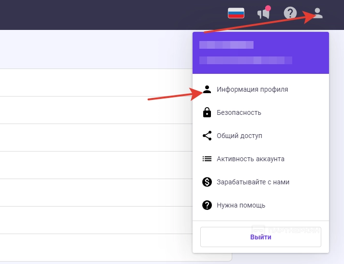The width and height of the screenshot is (344, 264).
Task: Choose Общий доступ menu entry
Action: pyautogui.click(x=239, y=136)
